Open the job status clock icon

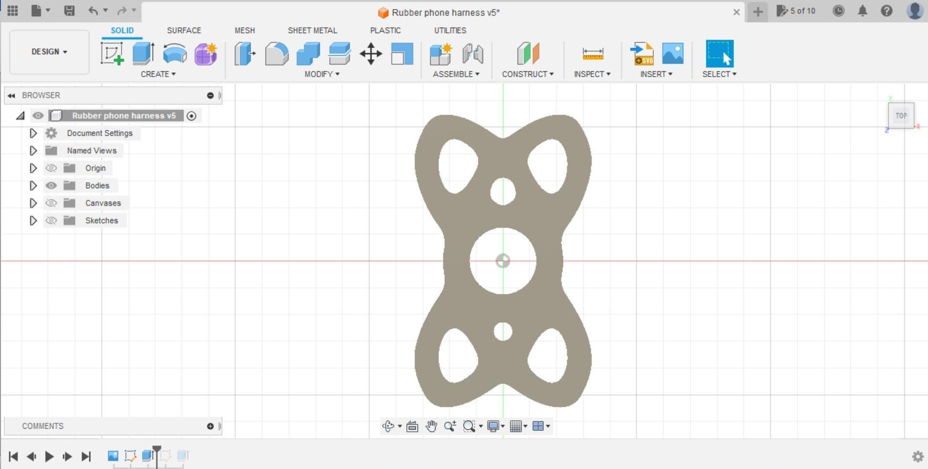(x=839, y=11)
